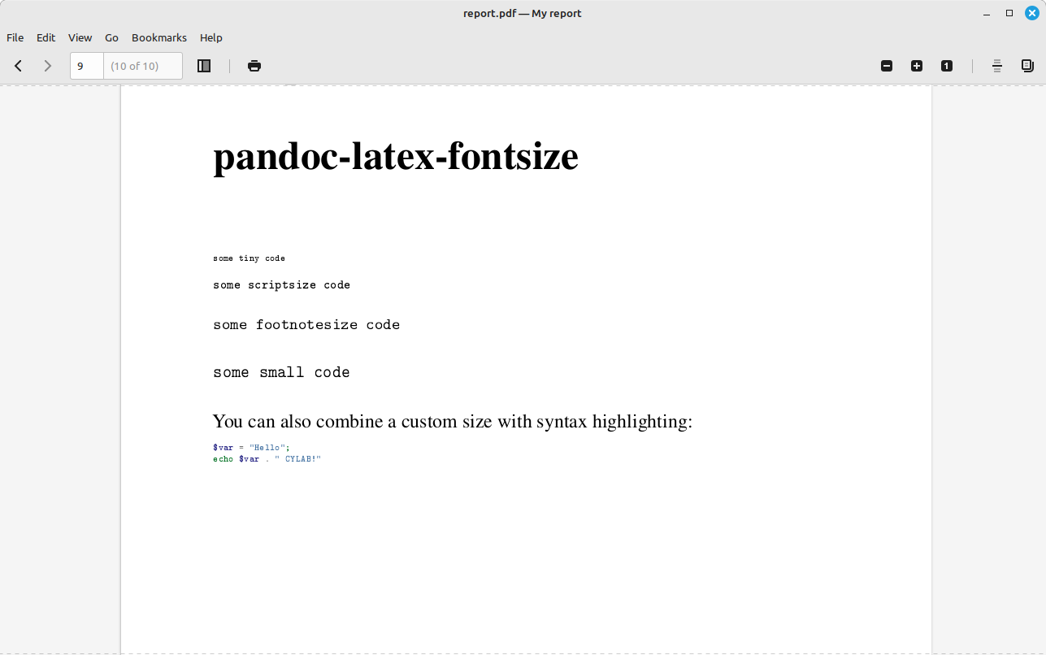Zoom in with the plus icon
Viewport: 1046px width, 655px height.
coord(917,66)
